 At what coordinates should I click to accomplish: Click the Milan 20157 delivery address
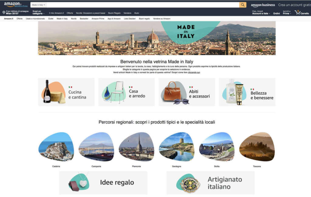pos(12,14)
